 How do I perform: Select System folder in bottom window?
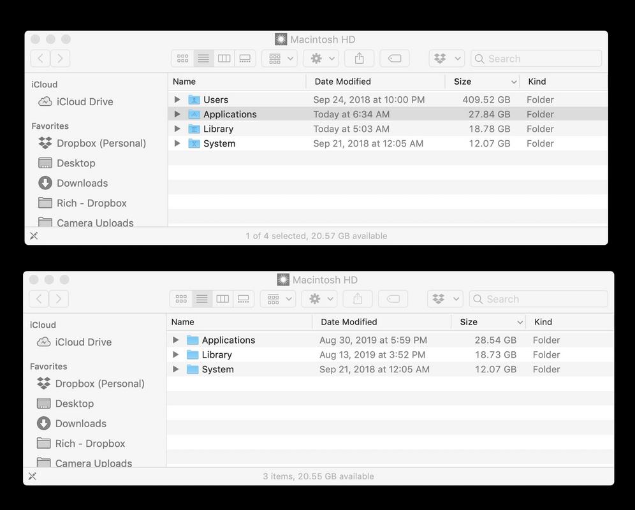click(x=390, y=369)
